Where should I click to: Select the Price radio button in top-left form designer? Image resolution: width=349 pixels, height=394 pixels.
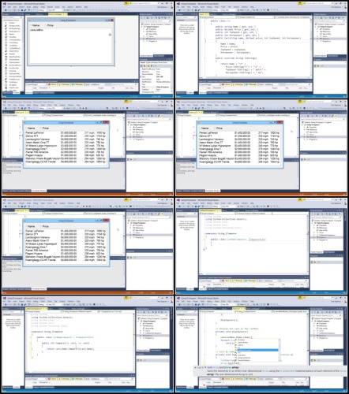[x=49, y=25]
